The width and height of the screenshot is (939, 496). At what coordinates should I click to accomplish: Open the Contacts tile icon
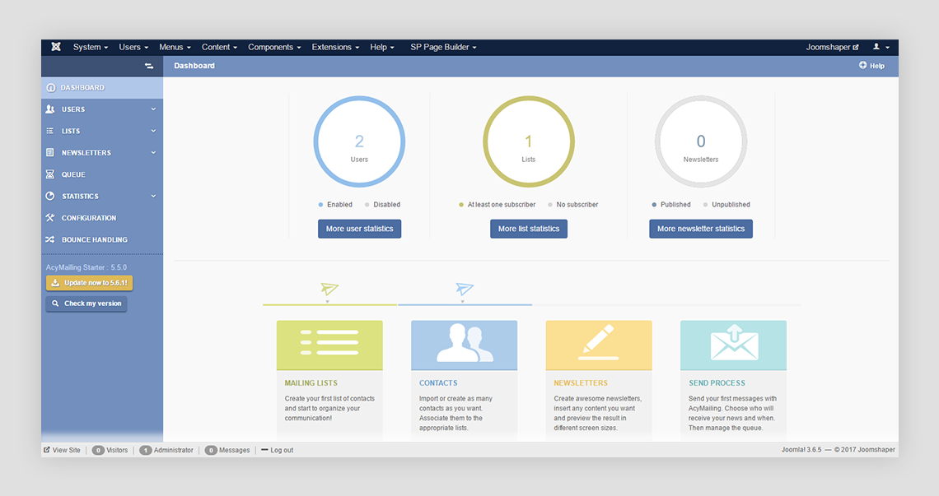click(464, 345)
